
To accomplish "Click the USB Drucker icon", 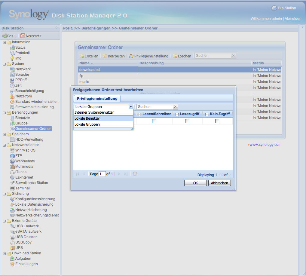I will 12,237.
